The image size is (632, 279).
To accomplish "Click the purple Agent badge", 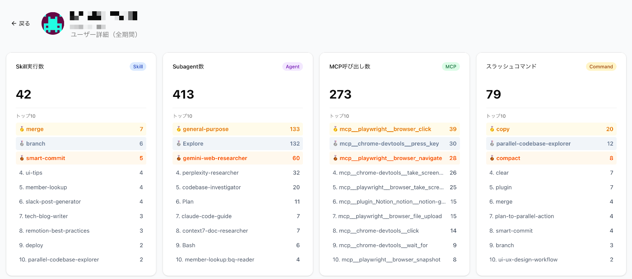I will tap(293, 67).
